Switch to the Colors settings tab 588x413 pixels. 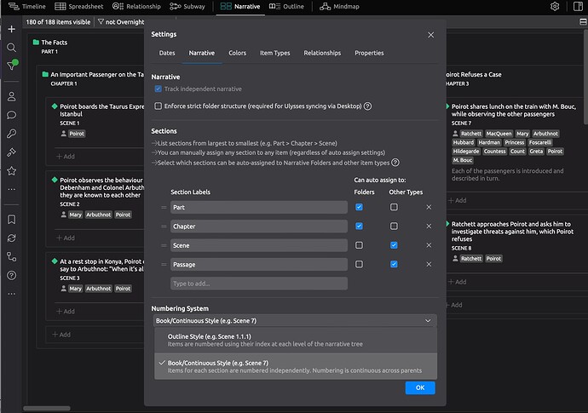pos(237,53)
